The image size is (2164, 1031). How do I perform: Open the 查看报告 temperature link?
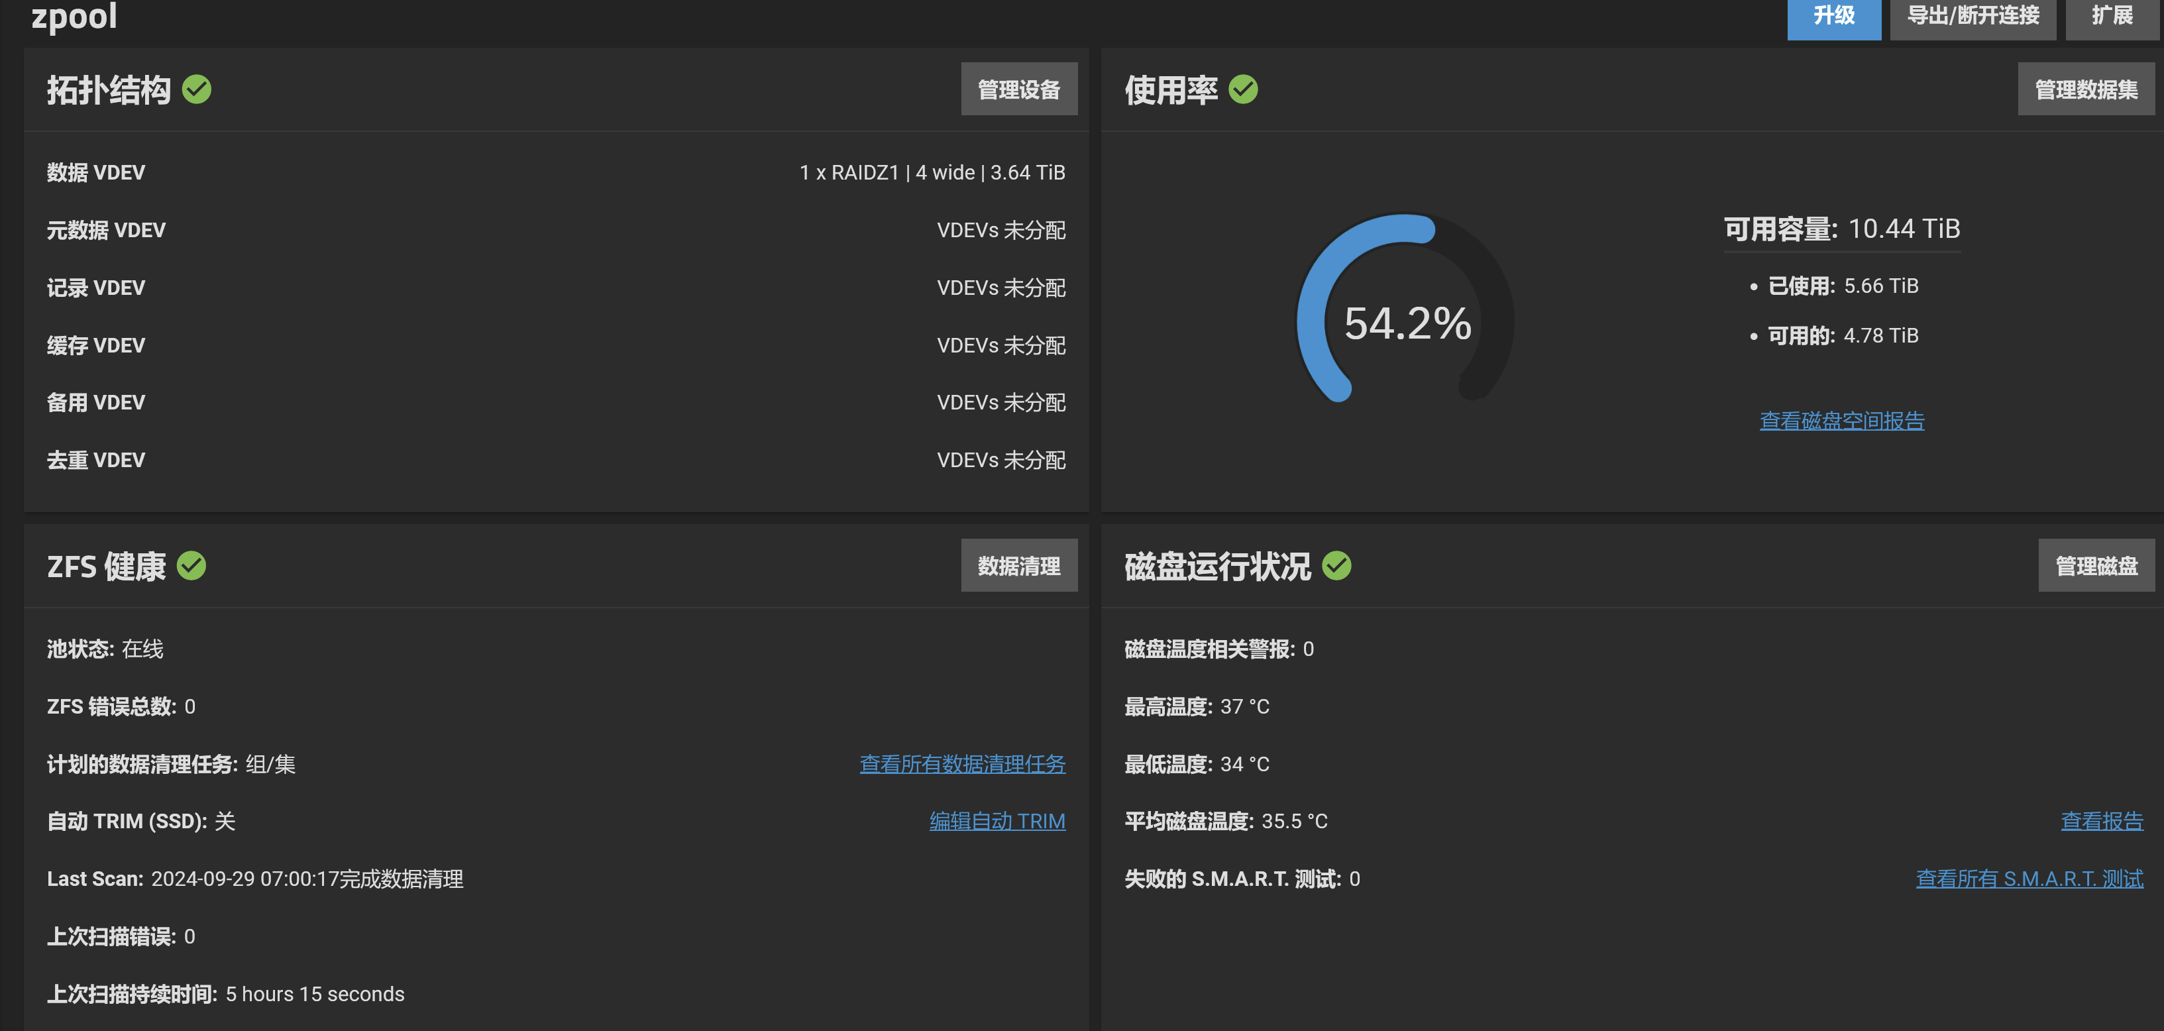[2102, 821]
